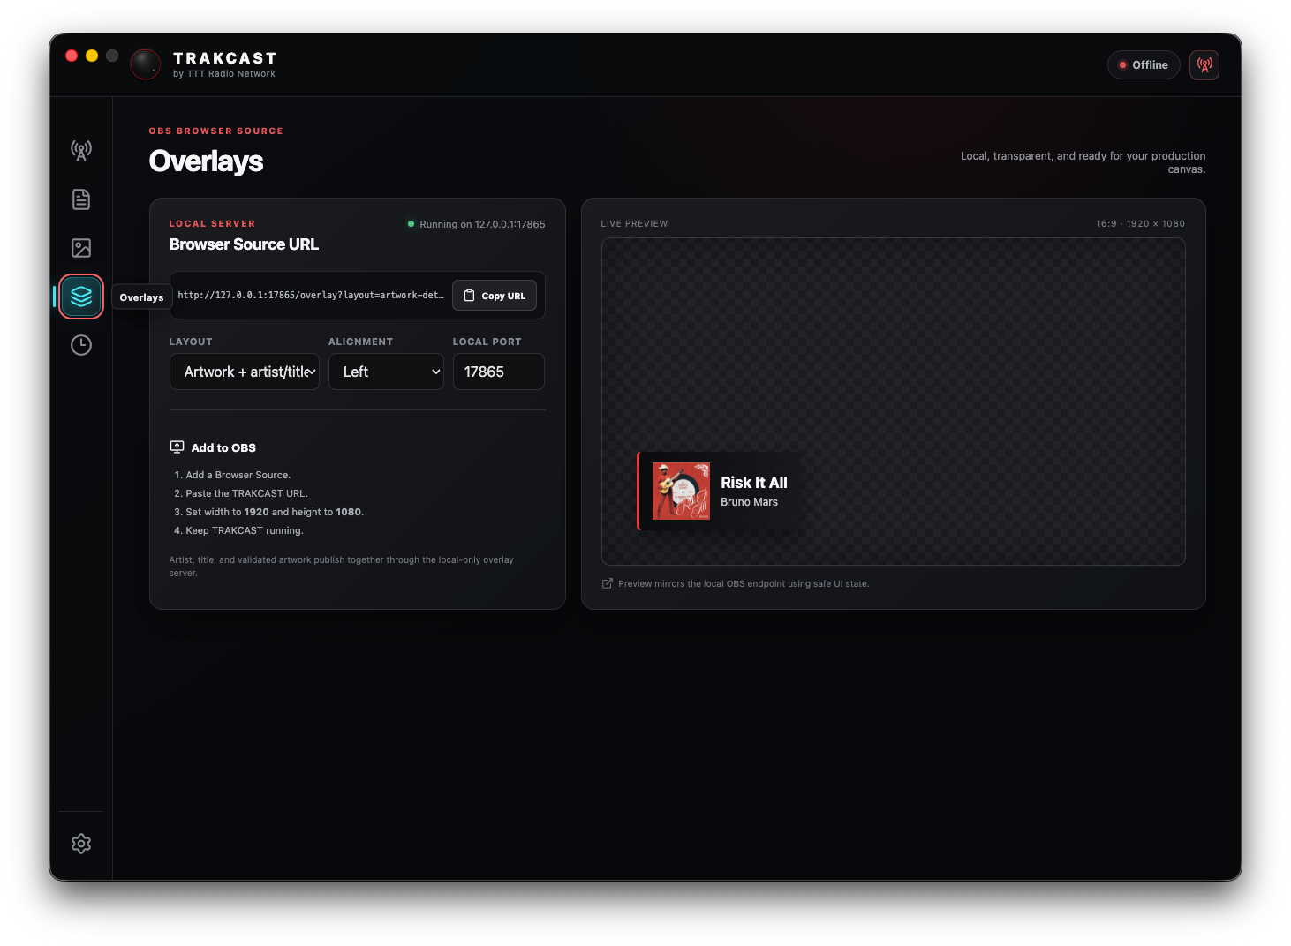Edit the Local Port 17865 field
1291x946 pixels.
pos(499,372)
